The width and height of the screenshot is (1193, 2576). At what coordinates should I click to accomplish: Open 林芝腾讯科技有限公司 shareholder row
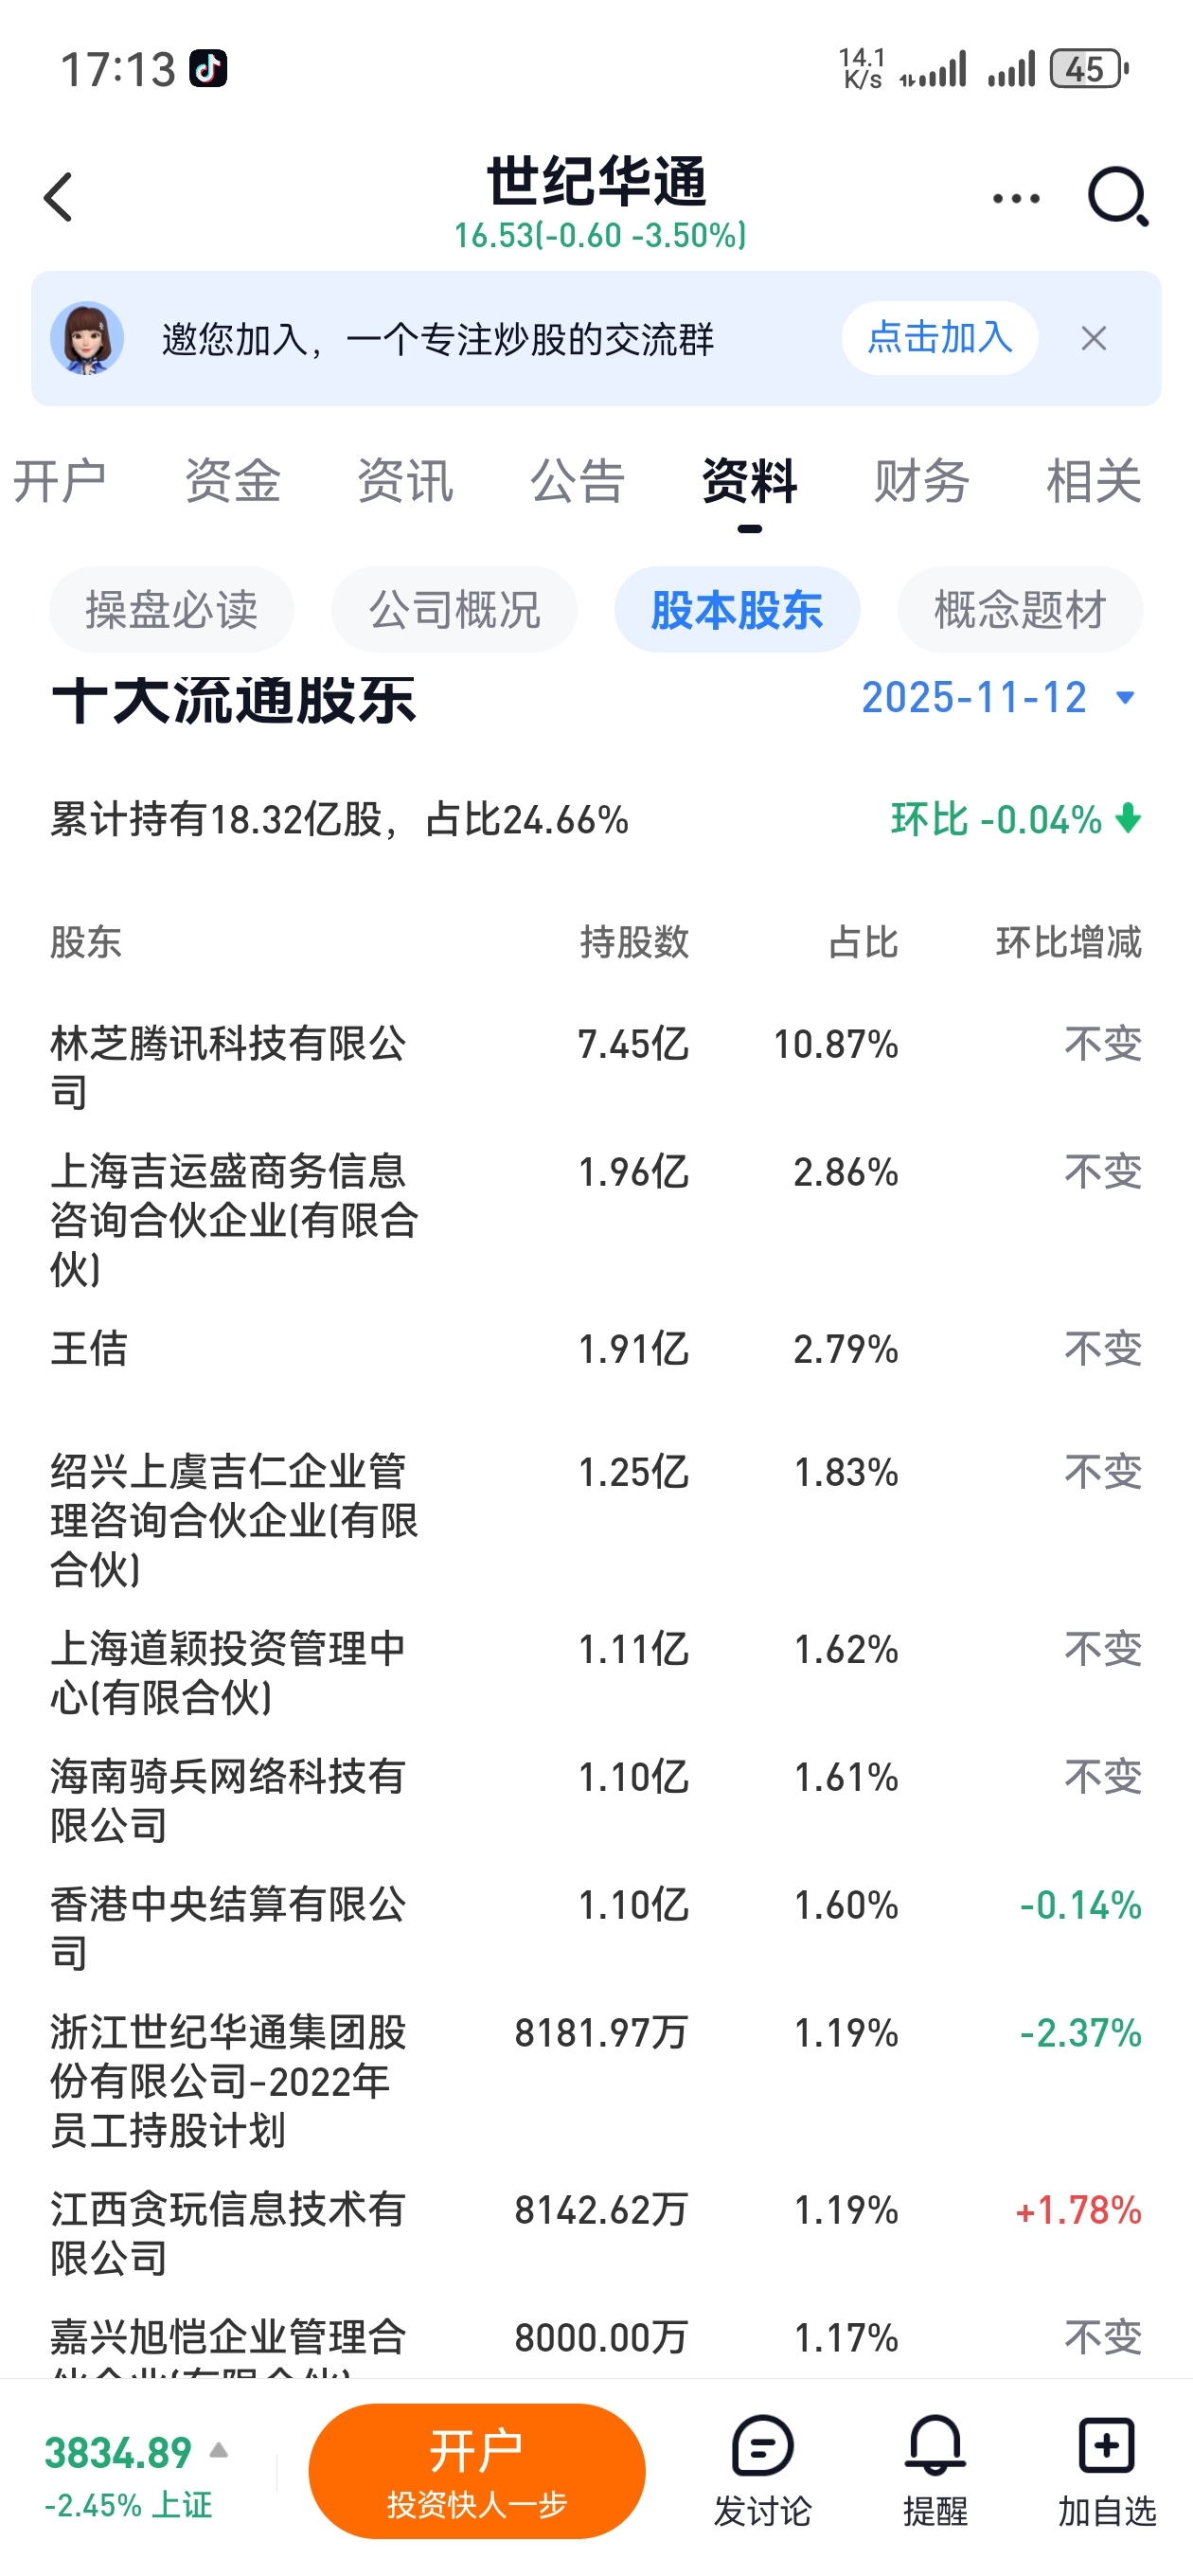[x=596, y=1067]
